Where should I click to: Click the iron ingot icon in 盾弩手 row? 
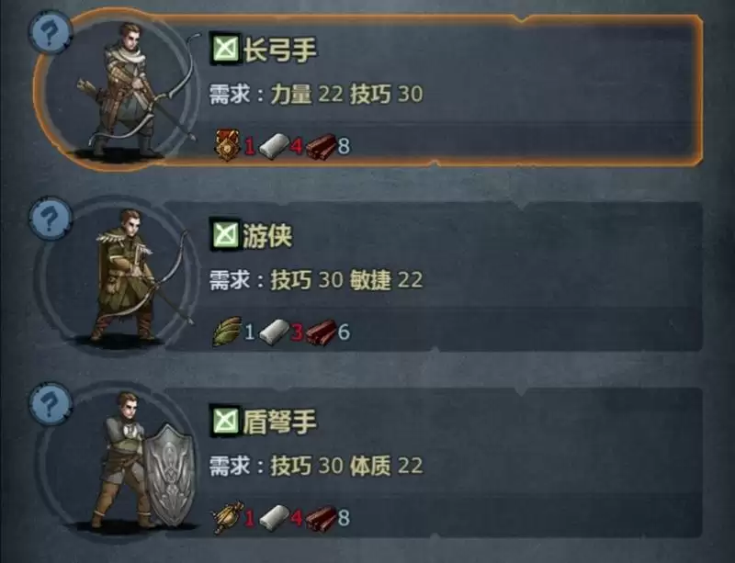[x=274, y=517]
